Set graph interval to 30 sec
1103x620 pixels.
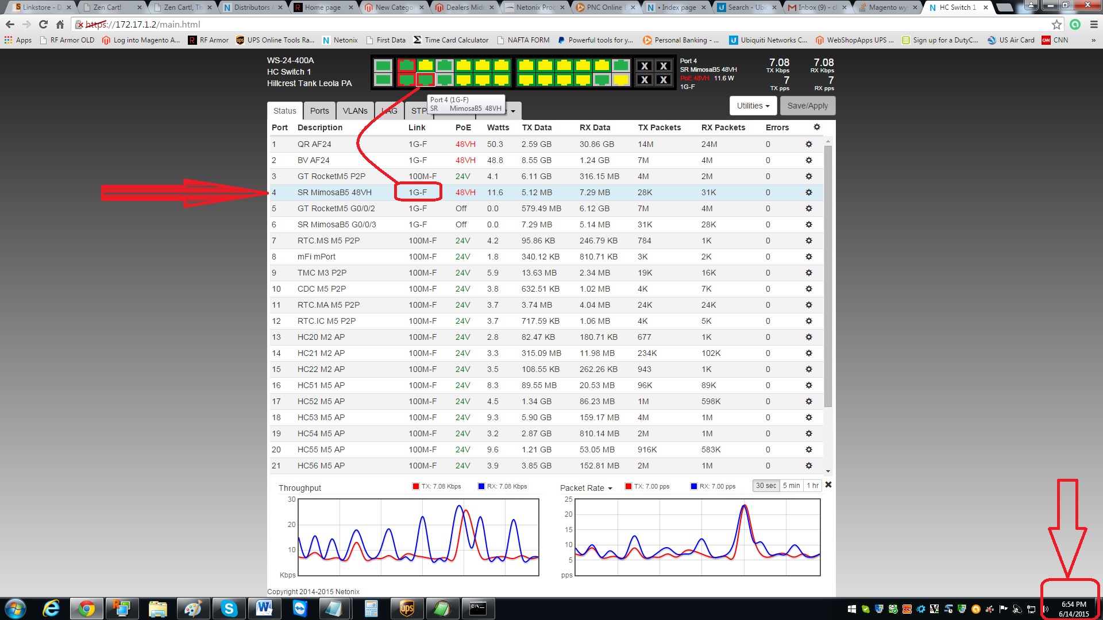pyautogui.click(x=766, y=486)
